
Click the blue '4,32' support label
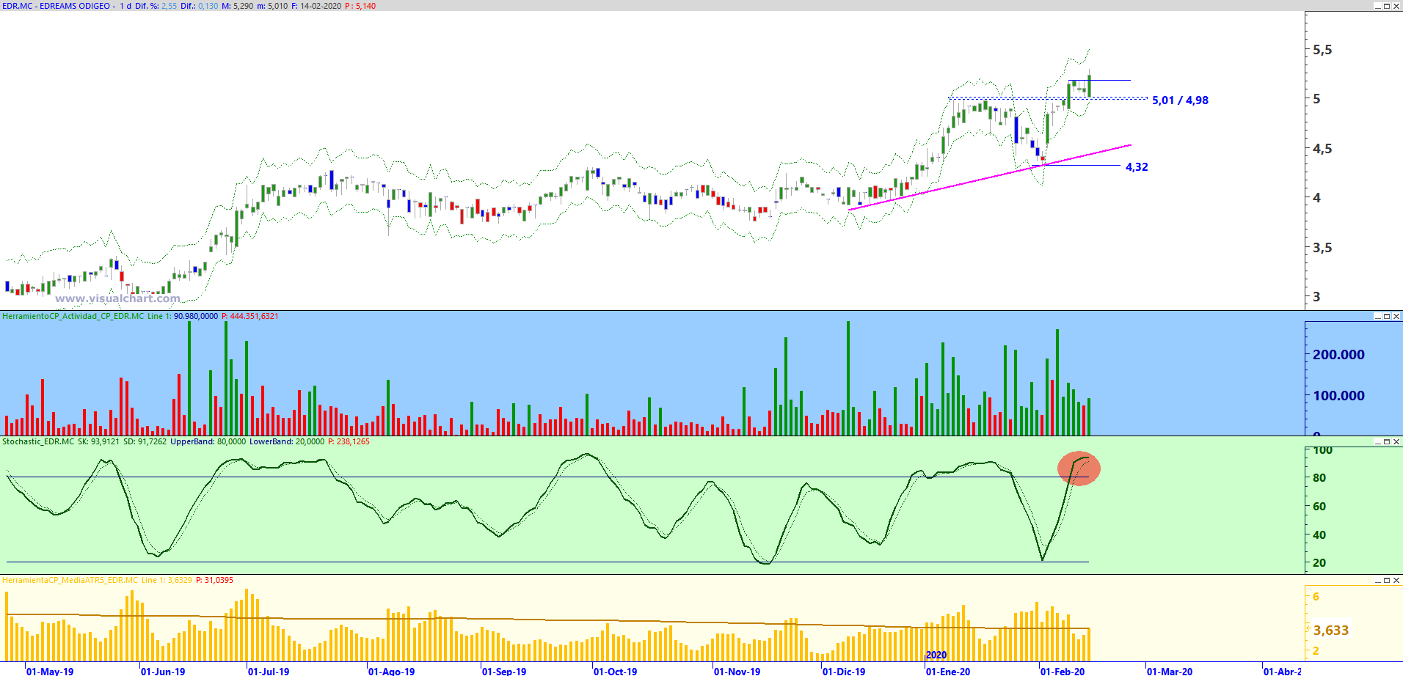pos(1137,167)
